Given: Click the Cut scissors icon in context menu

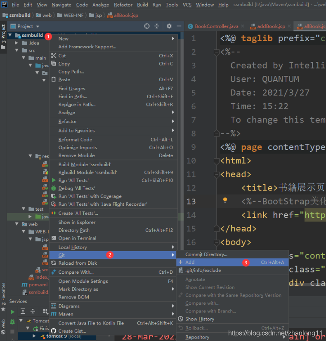Looking at the screenshot, I should 54,56.
